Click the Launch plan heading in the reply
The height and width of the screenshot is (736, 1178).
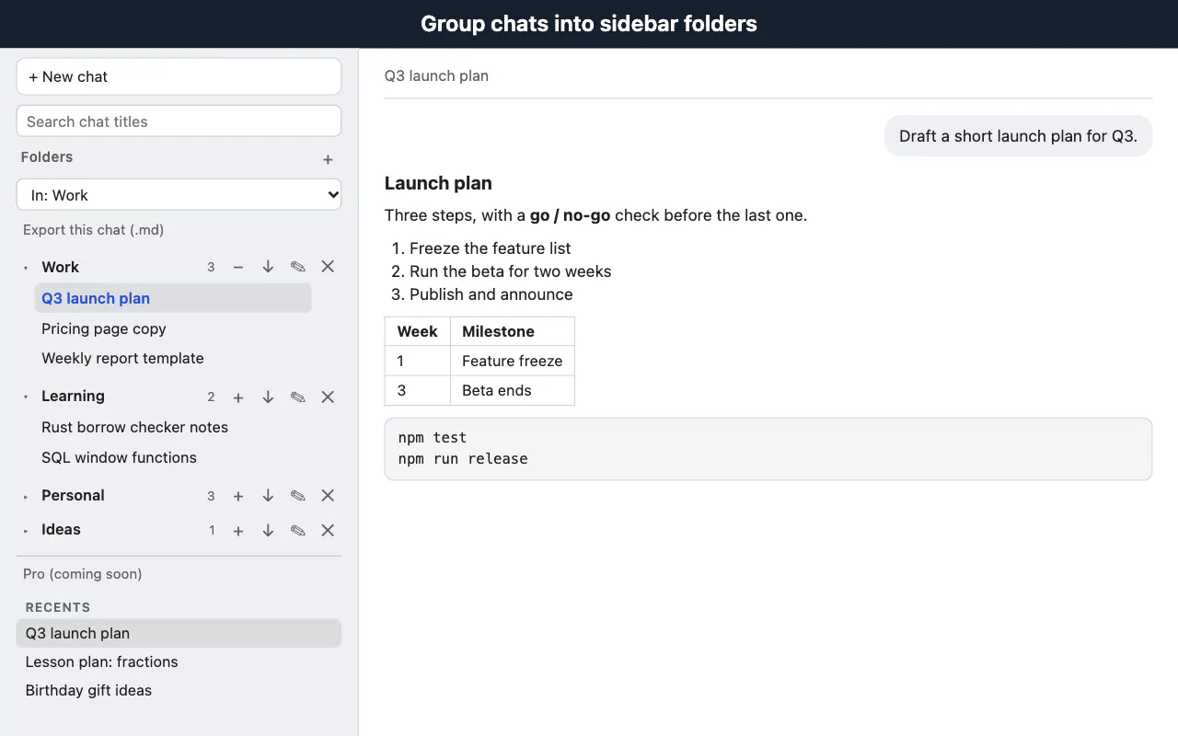point(438,183)
